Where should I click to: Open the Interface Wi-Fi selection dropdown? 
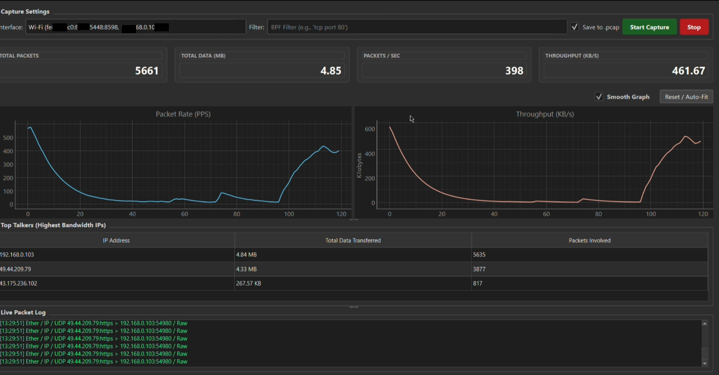pyautogui.click(x=135, y=27)
